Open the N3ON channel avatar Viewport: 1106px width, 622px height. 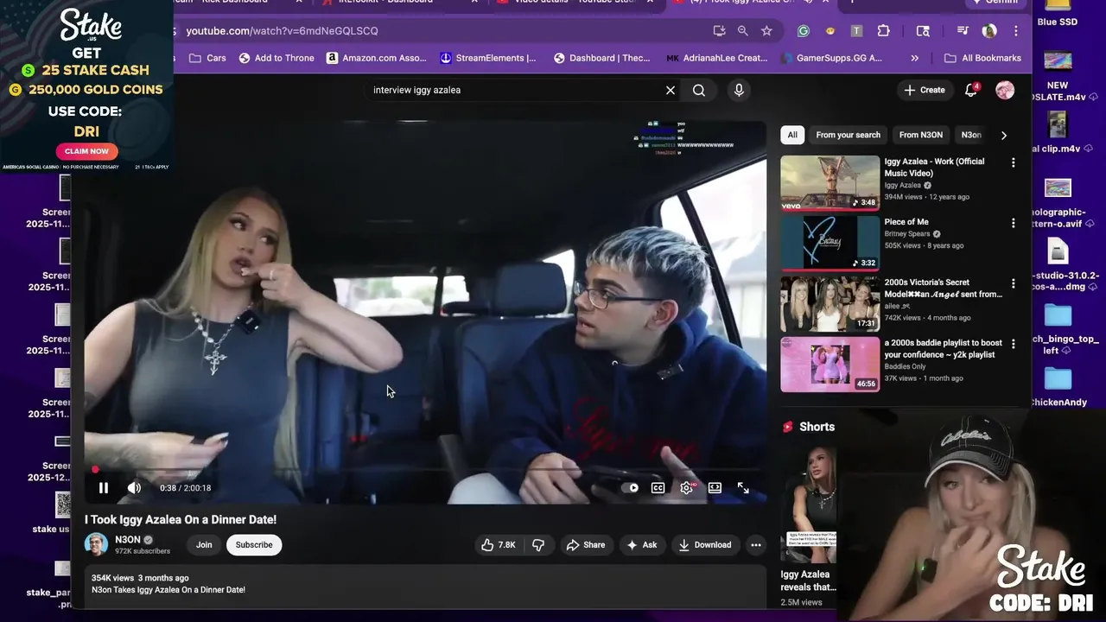pyautogui.click(x=96, y=544)
